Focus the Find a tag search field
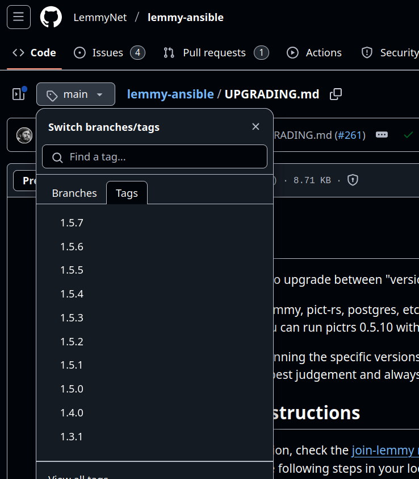Image resolution: width=419 pixels, height=479 pixels. (154, 156)
